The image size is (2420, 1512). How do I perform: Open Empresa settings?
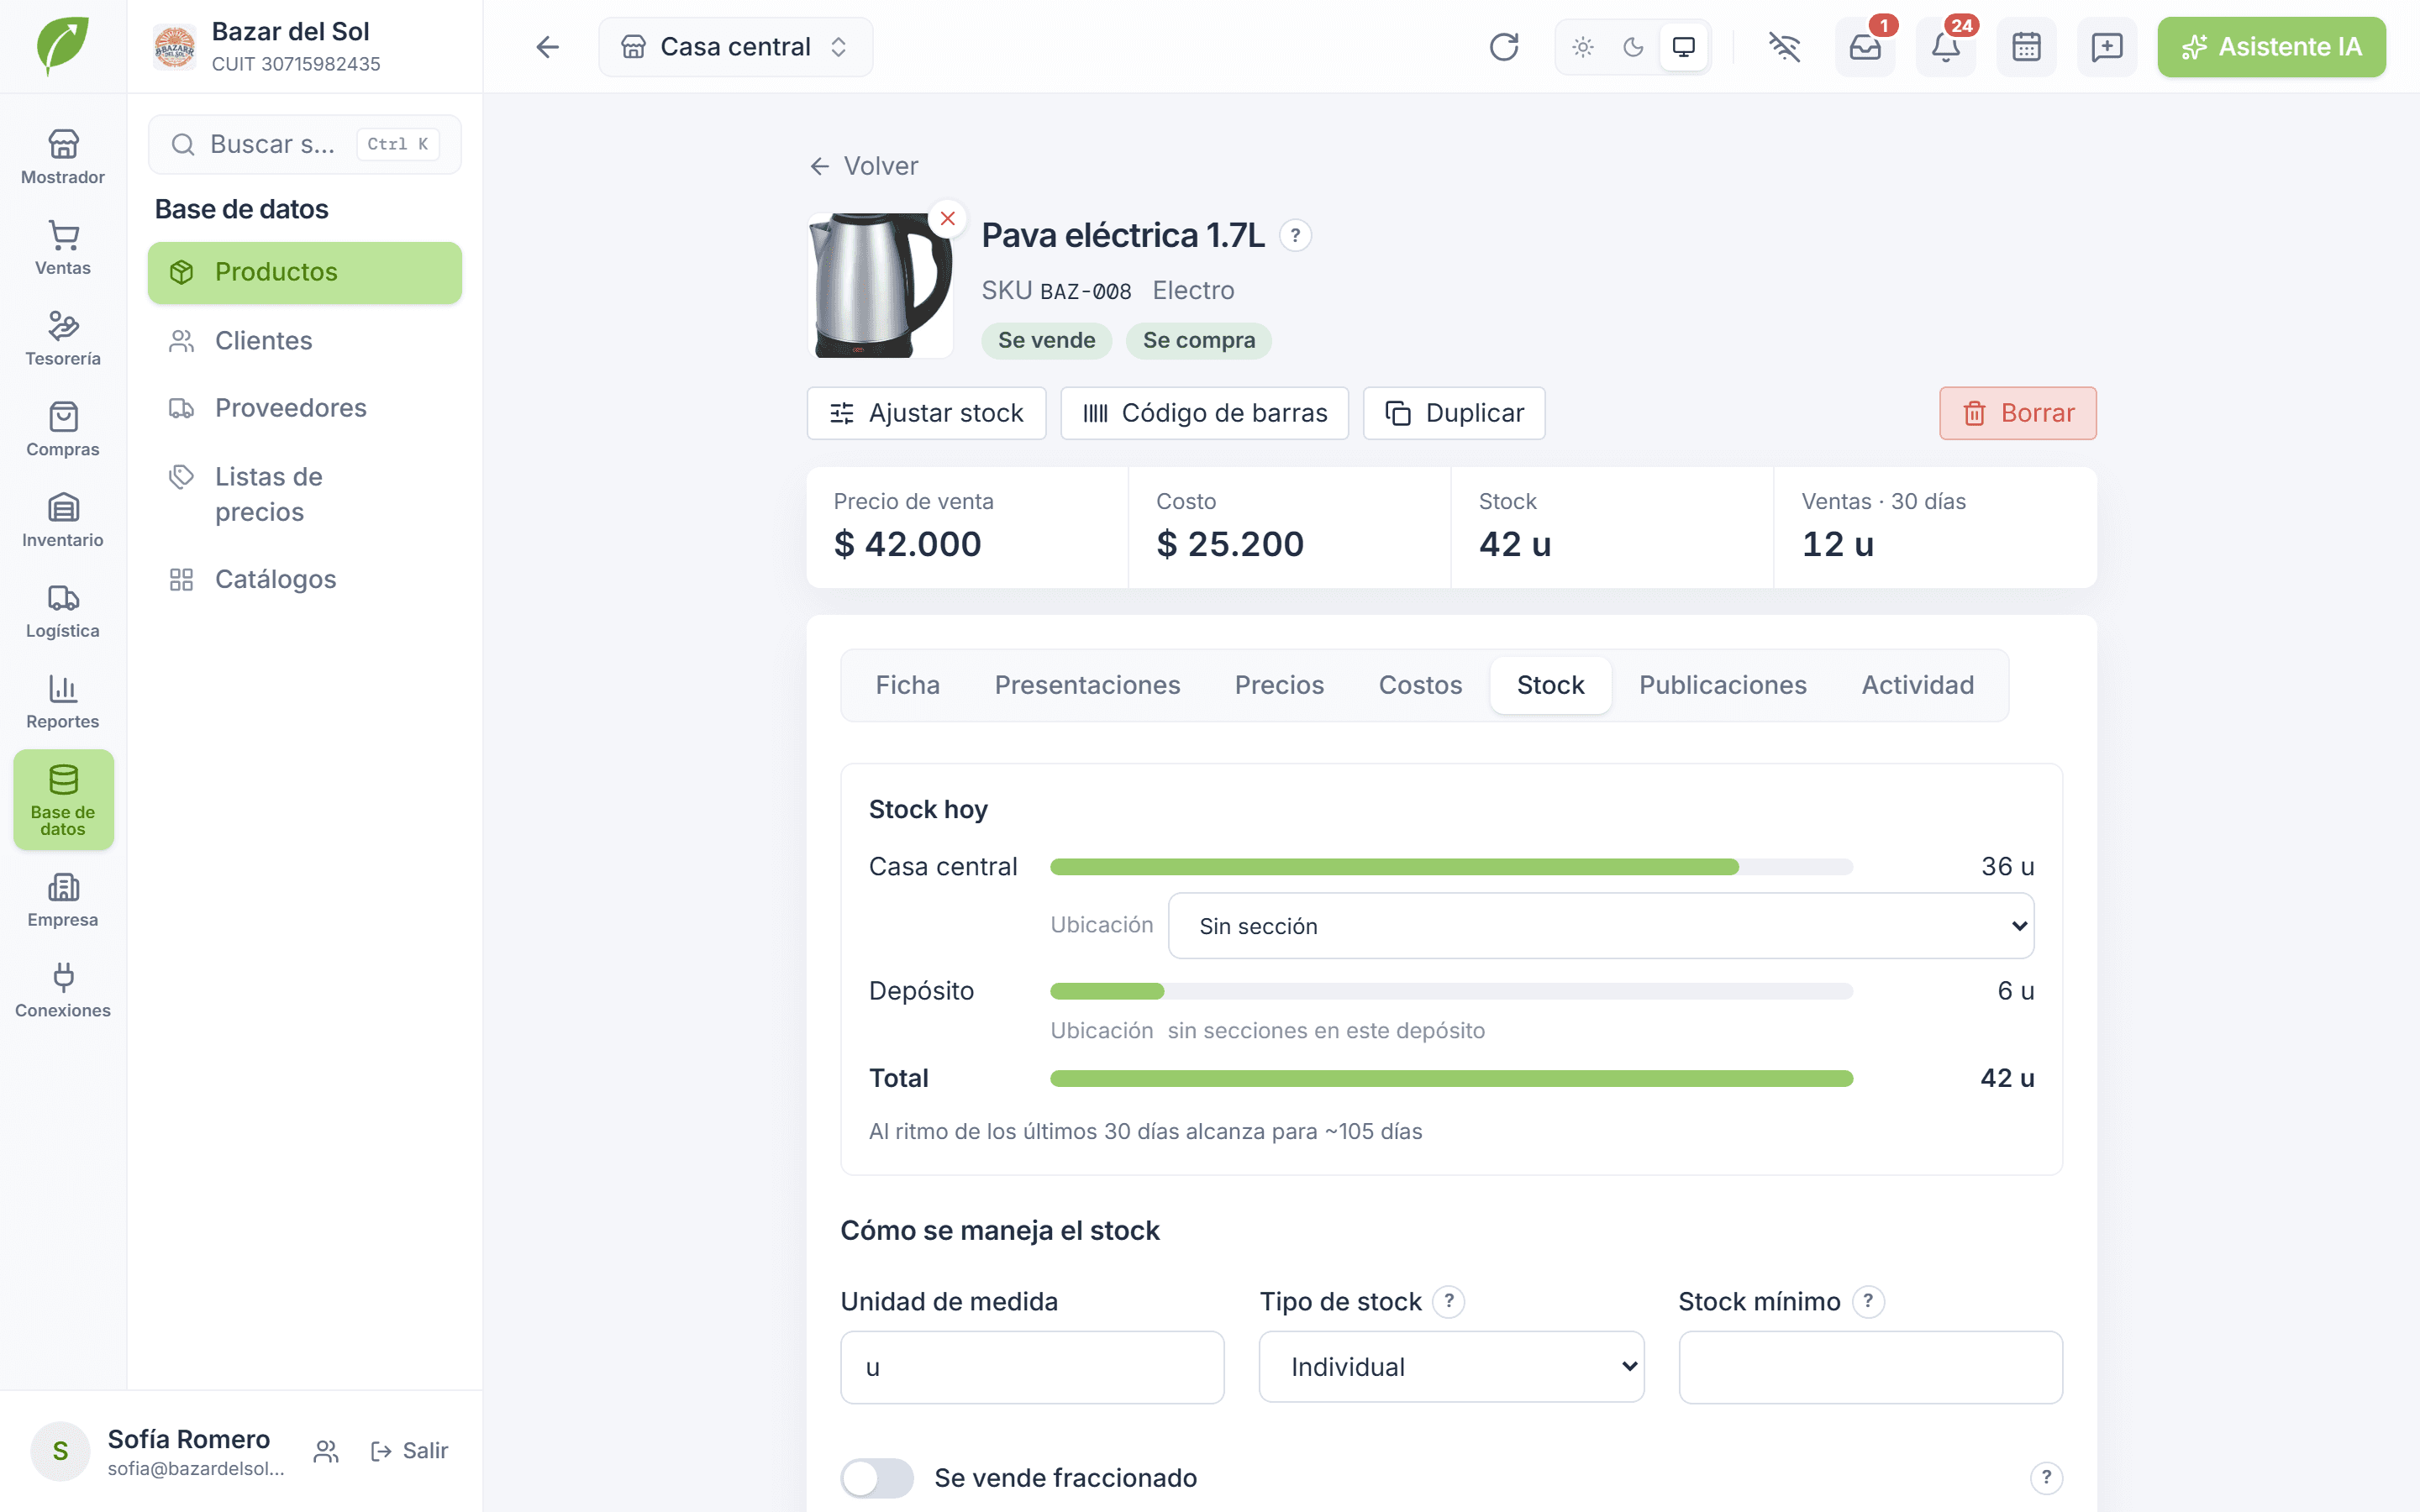[63, 900]
